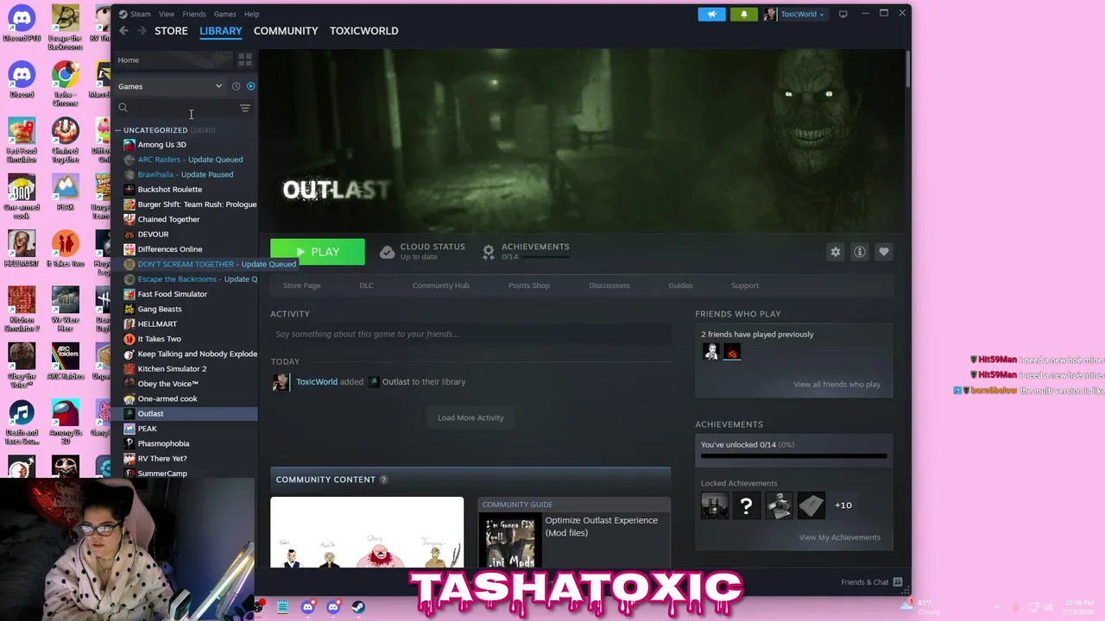Open Outlast Guides link
This screenshot has height=621, width=1105.
[x=680, y=285]
